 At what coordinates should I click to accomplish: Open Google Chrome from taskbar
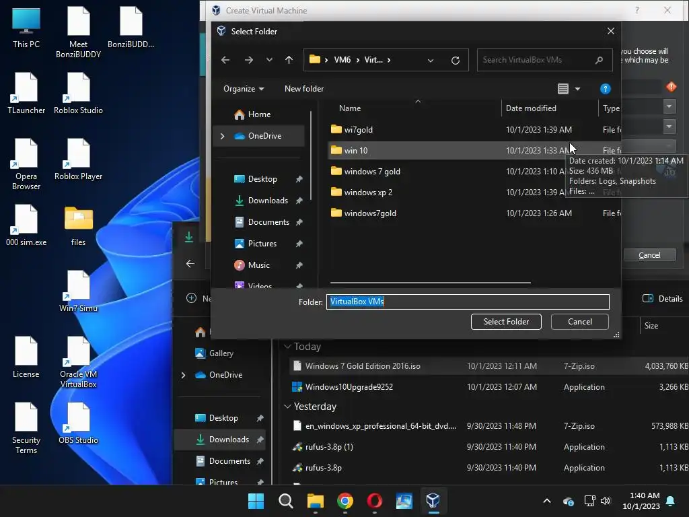tap(345, 501)
